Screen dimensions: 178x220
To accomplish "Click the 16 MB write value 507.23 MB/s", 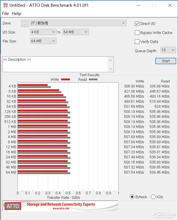I will tap(134, 152).
